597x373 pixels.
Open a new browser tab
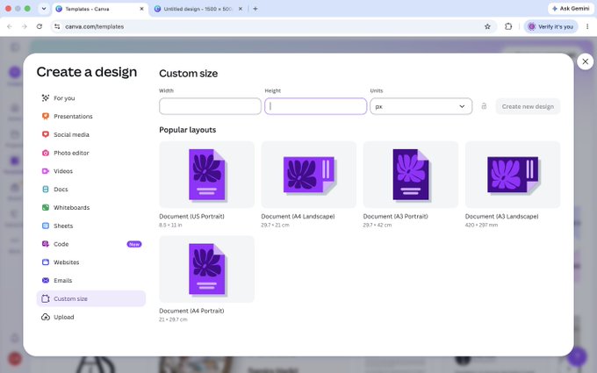[x=255, y=9]
